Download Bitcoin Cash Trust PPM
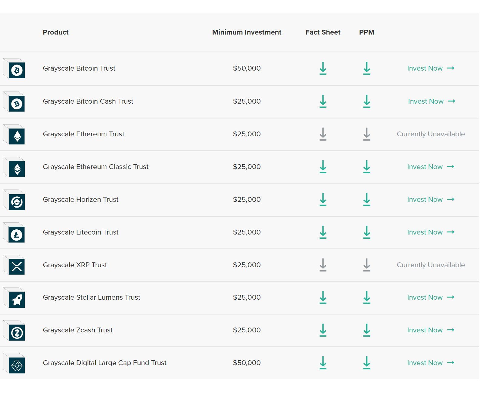 [366, 101]
